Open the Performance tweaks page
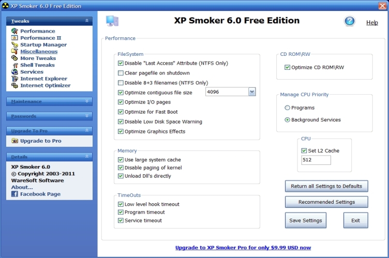Viewport: 389px width, 258px height. click(38, 31)
